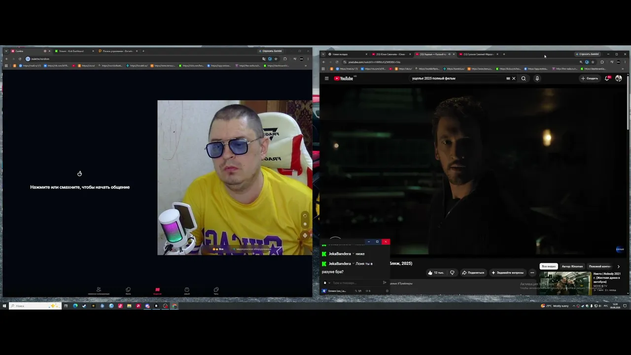Go back in the rulet.tv browser window
The image size is (631, 355).
(x=7, y=59)
